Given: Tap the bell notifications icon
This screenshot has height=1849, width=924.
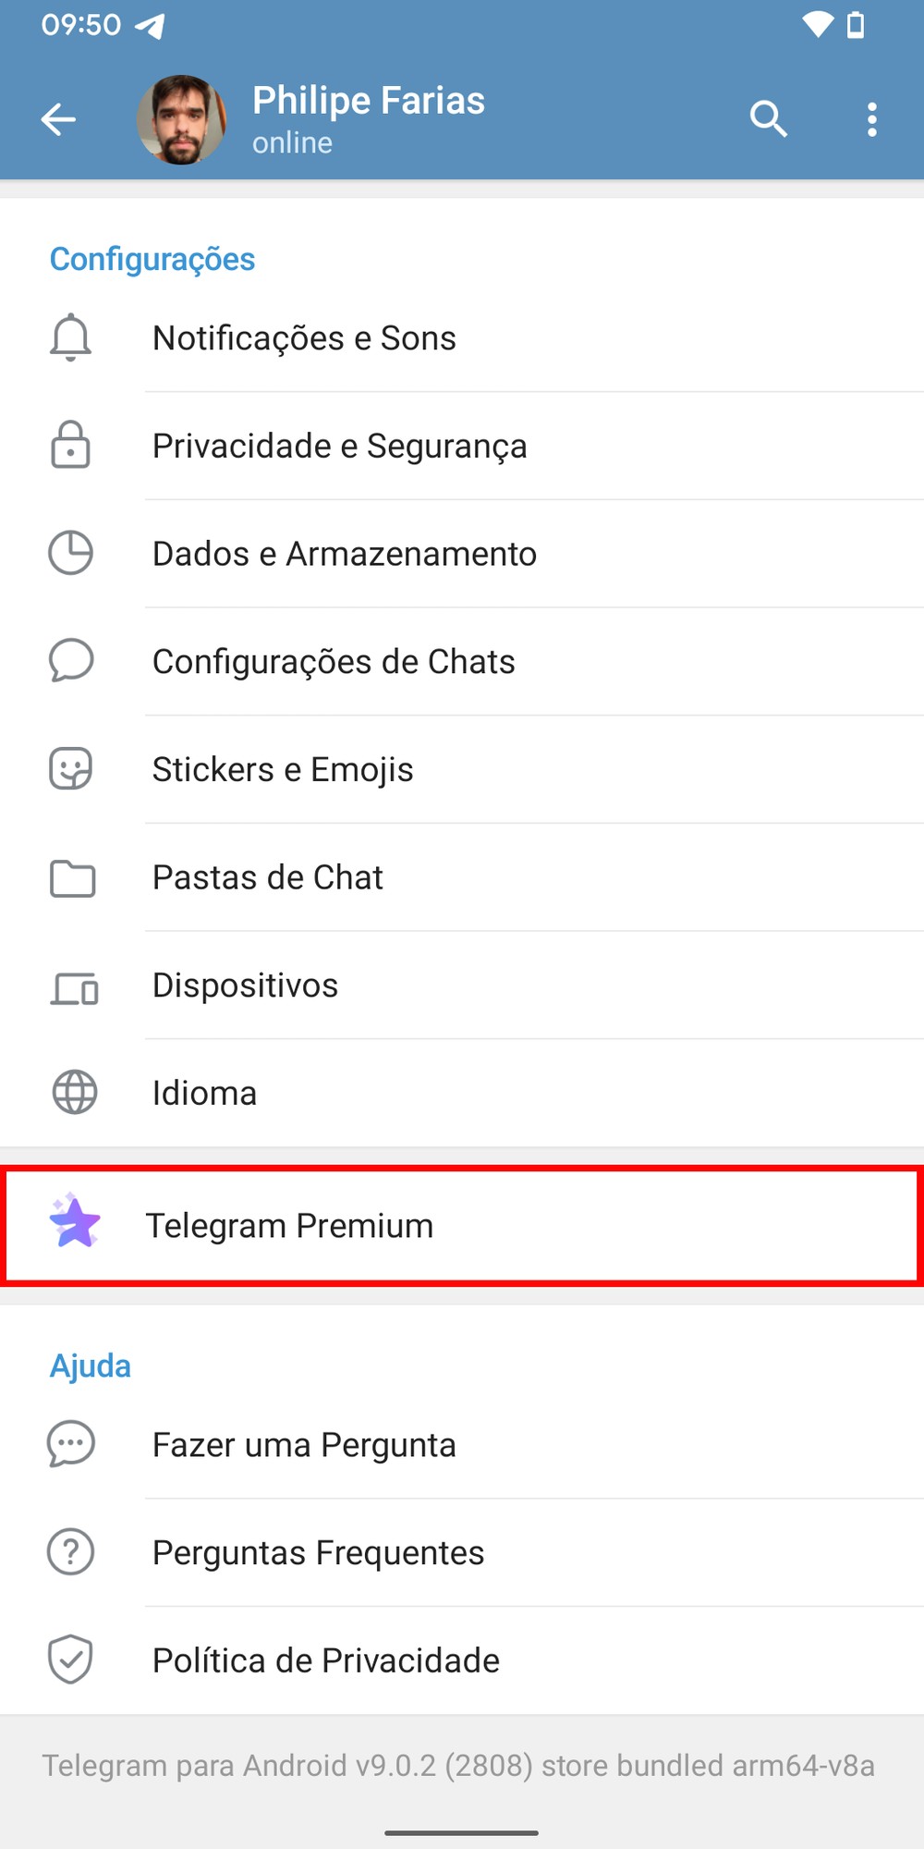Looking at the screenshot, I should [x=70, y=337].
